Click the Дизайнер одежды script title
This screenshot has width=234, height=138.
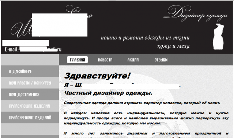pos(195,14)
